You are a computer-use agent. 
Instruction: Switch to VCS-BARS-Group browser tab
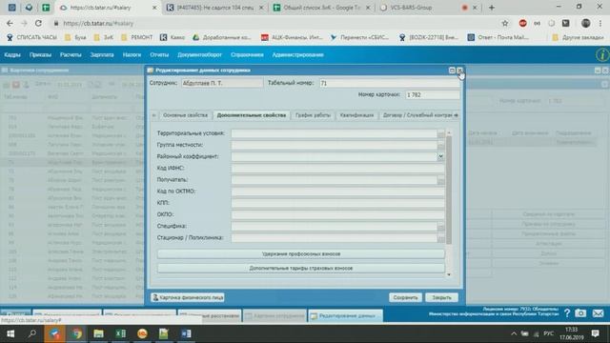[x=428, y=8]
